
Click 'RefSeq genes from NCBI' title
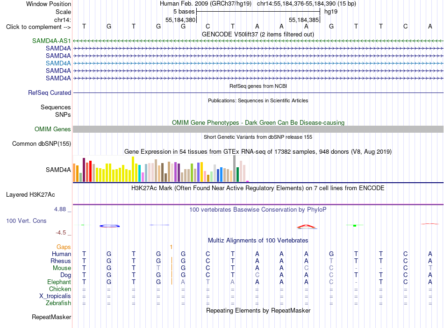(x=258, y=86)
